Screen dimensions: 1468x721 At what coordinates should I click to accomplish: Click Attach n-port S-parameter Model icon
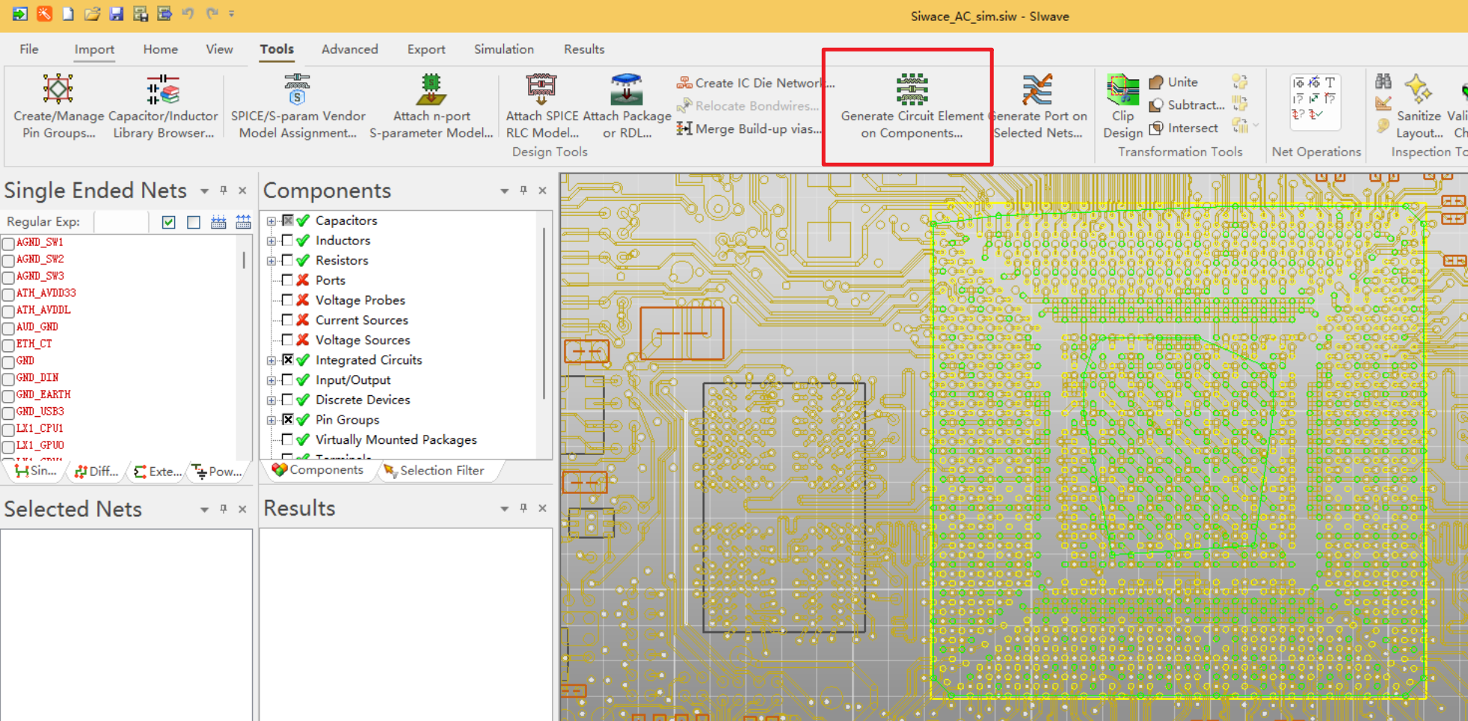(x=432, y=90)
